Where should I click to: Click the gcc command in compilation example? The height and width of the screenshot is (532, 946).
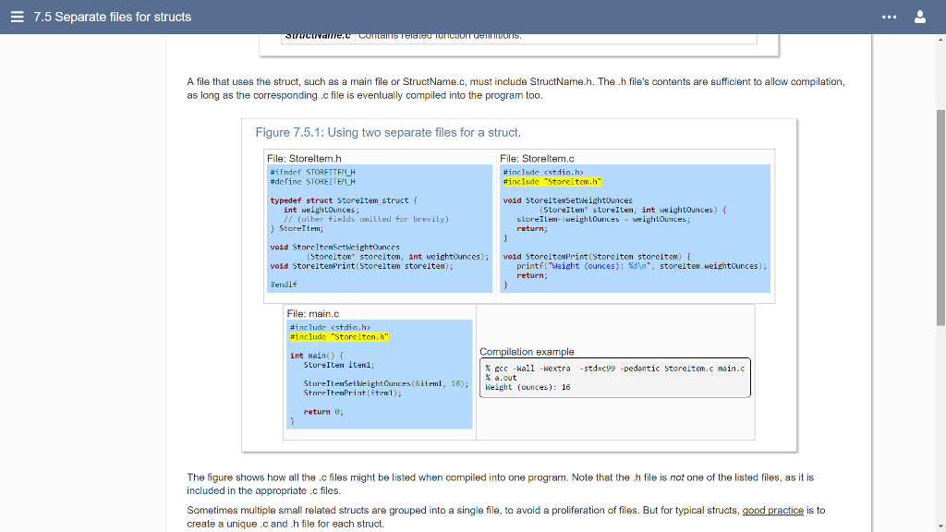coord(614,368)
